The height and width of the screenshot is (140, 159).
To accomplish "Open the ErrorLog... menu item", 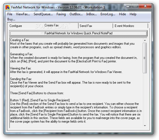I will click(108, 14).
